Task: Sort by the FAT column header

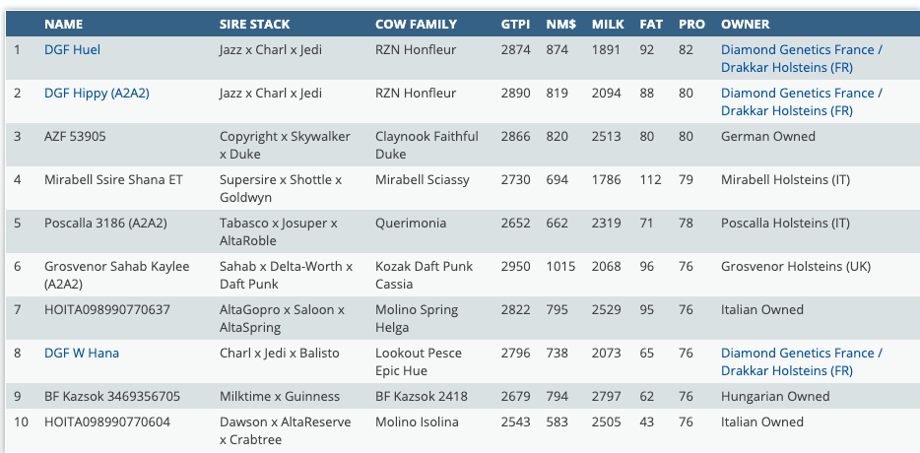Action: (x=650, y=24)
